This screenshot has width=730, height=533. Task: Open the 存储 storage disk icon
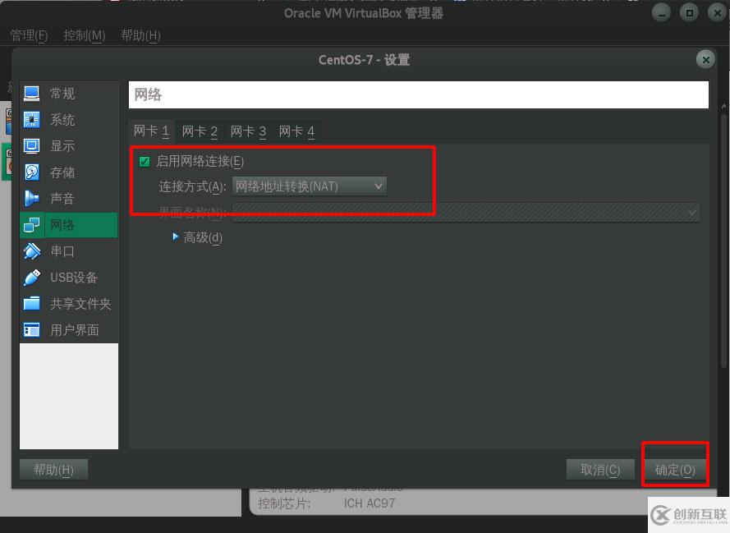(32, 172)
